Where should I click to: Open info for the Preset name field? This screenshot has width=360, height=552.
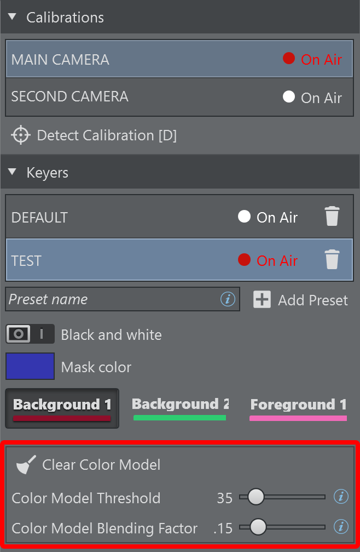[228, 299]
